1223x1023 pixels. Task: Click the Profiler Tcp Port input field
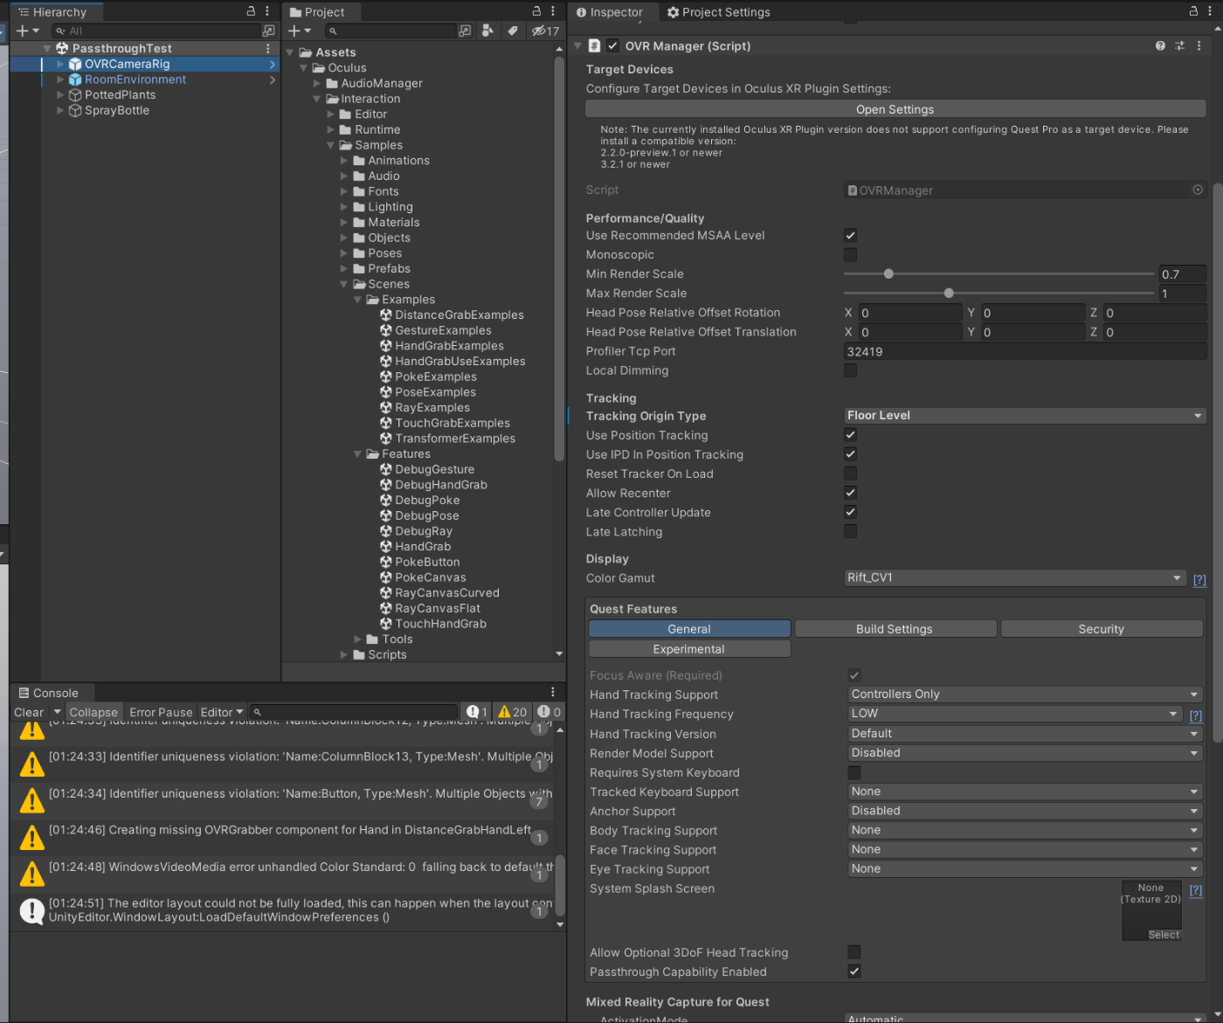[1025, 351]
